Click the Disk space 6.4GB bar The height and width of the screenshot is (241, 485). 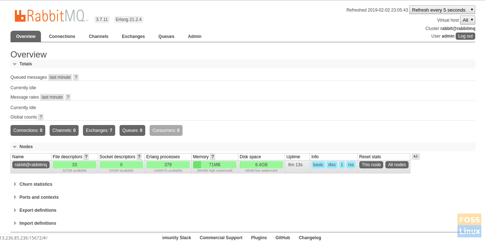[x=262, y=165]
